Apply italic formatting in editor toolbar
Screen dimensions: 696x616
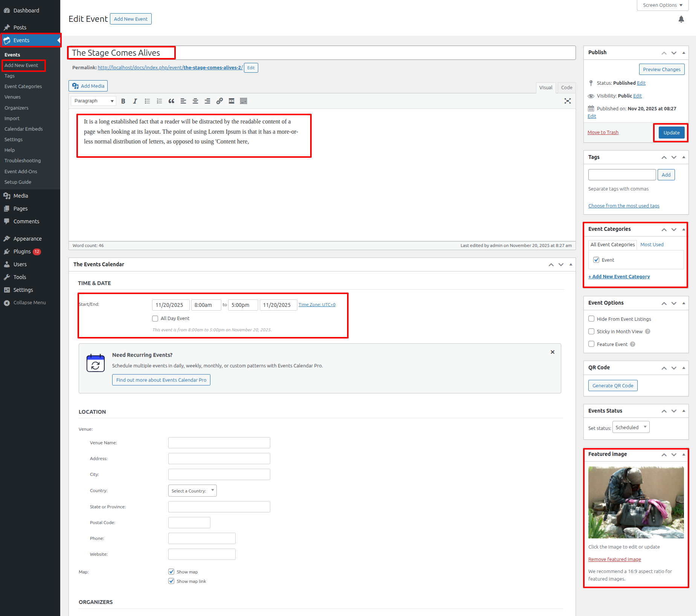pyautogui.click(x=135, y=101)
